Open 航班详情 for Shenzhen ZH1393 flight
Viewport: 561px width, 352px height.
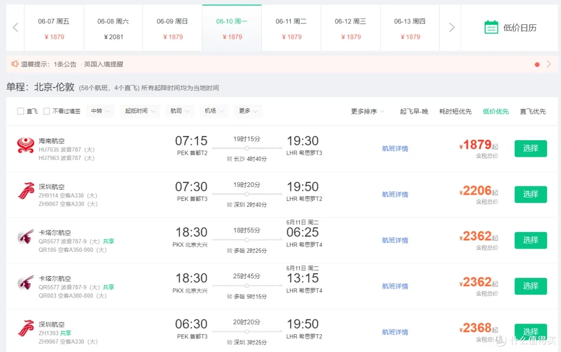coord(395,332)
